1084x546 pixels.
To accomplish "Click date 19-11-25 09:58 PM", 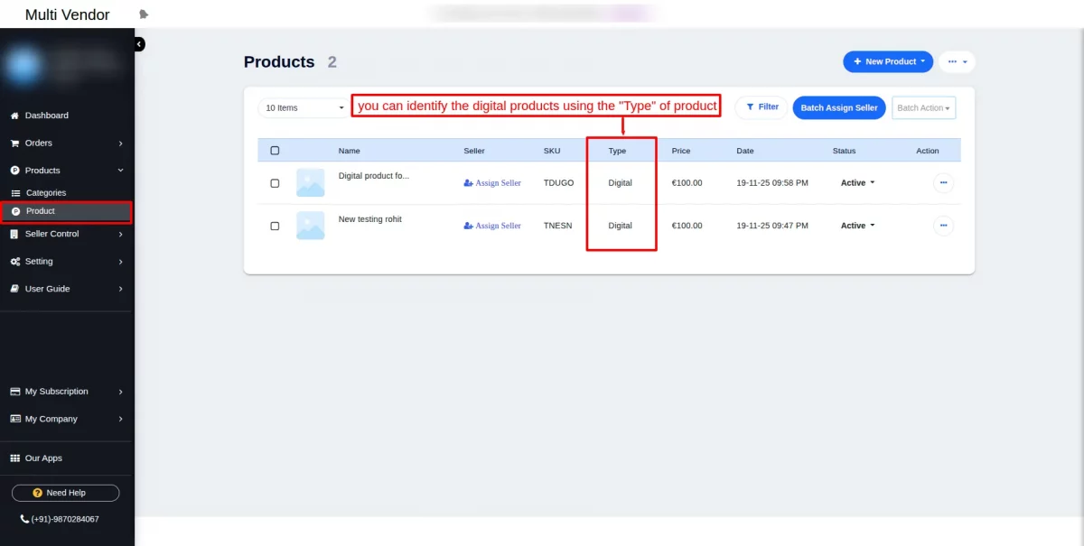I will point(772,183).
